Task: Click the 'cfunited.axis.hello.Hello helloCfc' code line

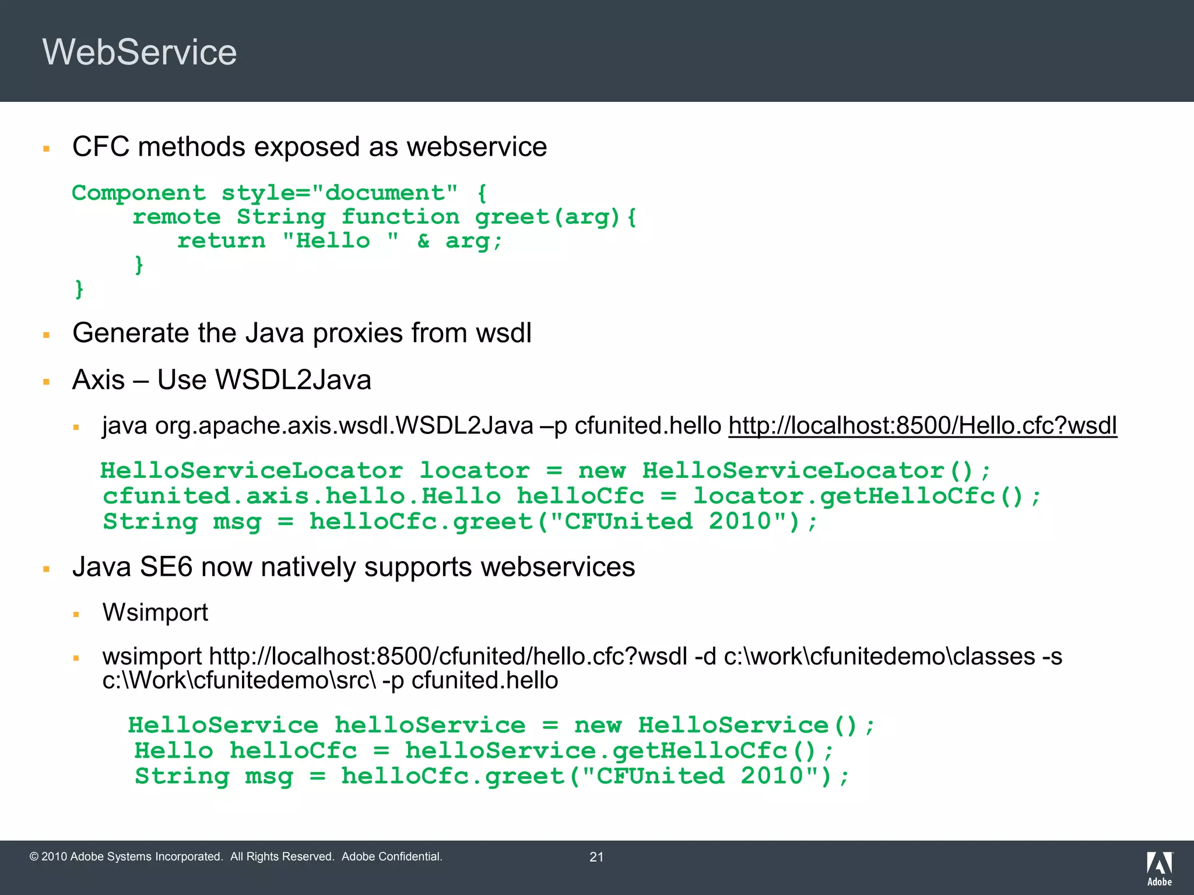Action: pos(572,496)
